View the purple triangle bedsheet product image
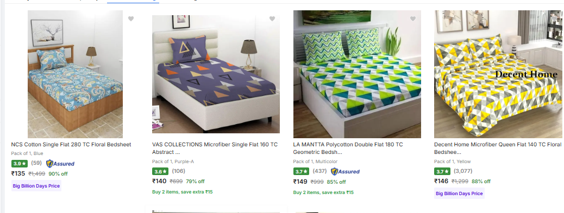The height and width of the screenshot is (213, 564). point(216,74)
